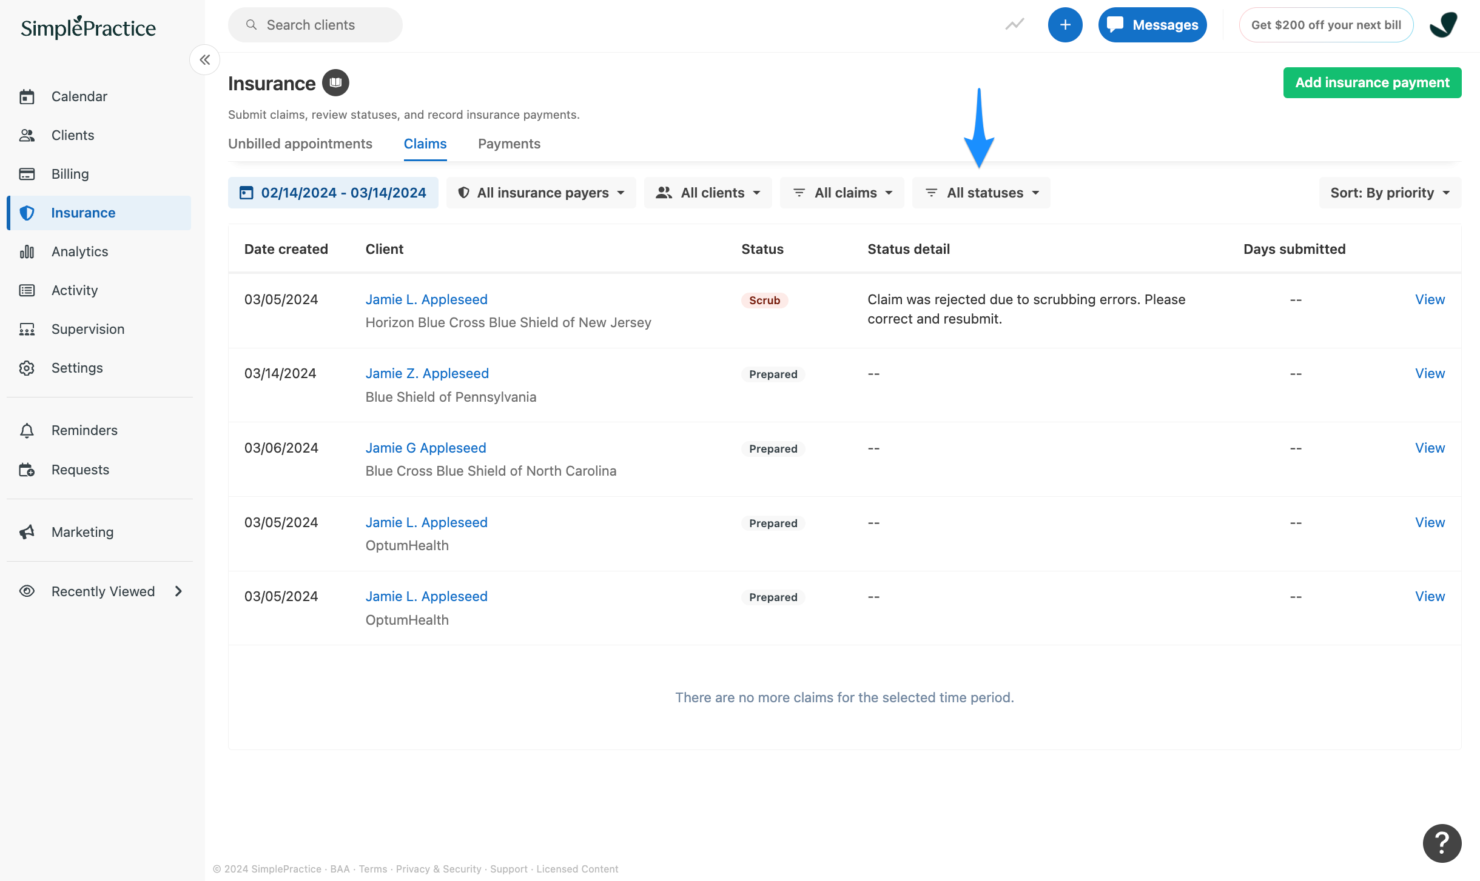Open the Licensed Content footer link
The height and width of the screenshot is (881, 1480).
pyautogui.click(x=577, y=869)
